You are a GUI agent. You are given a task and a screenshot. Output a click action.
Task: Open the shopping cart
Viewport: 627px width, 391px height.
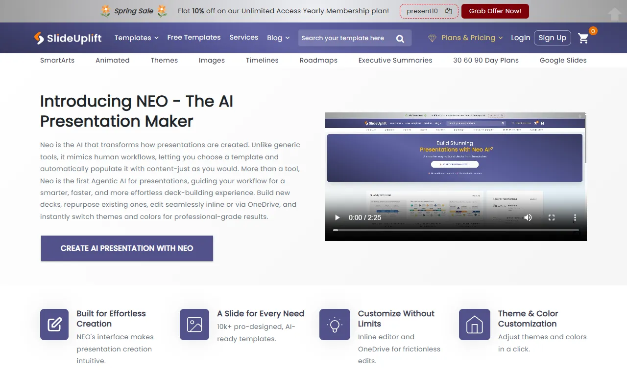tap(583, 38)
